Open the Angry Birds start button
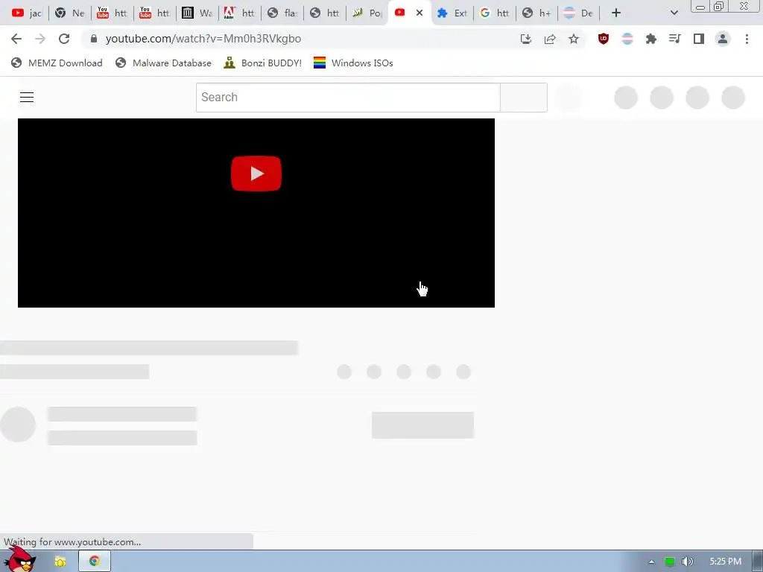 click(19, 560)
